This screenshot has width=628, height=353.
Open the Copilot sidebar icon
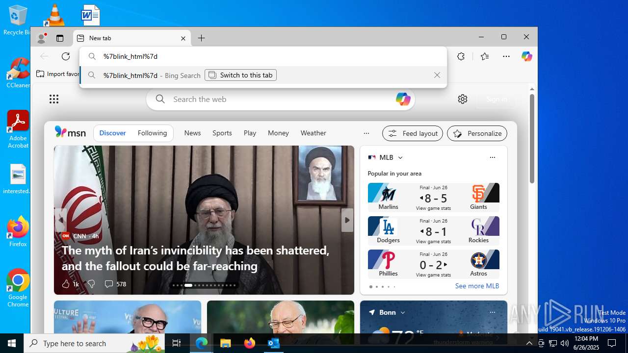click(527, 56)
